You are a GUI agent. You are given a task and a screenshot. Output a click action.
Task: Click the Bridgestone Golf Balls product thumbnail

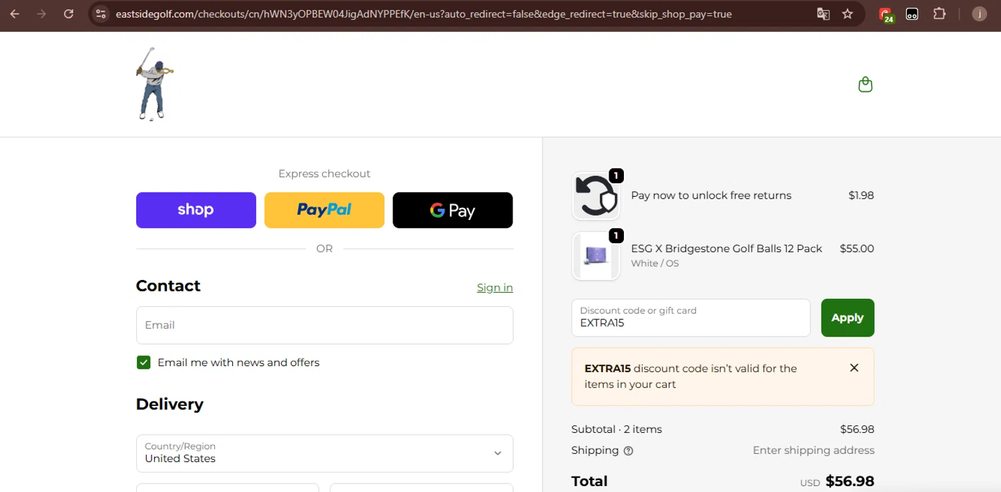pyautogui.click(x=596, y=256)
